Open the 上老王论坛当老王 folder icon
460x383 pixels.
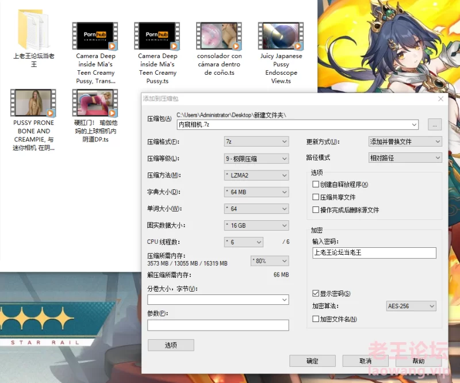tap(33, 29)
